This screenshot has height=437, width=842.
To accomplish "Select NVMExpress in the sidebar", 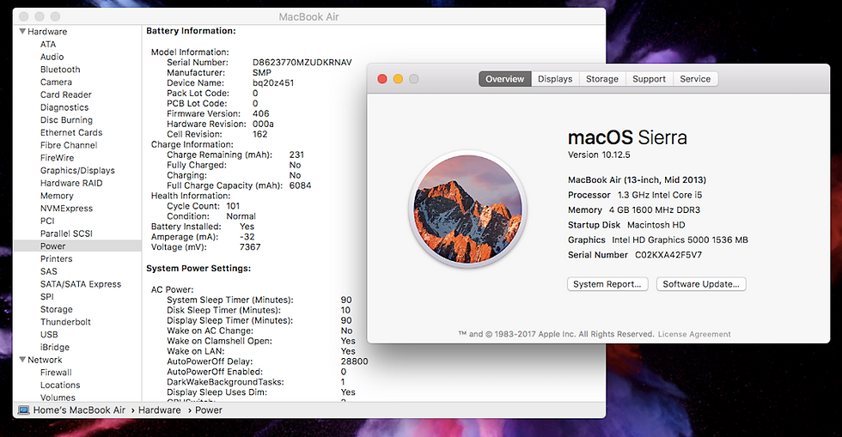I will click(x=66, y=209).
